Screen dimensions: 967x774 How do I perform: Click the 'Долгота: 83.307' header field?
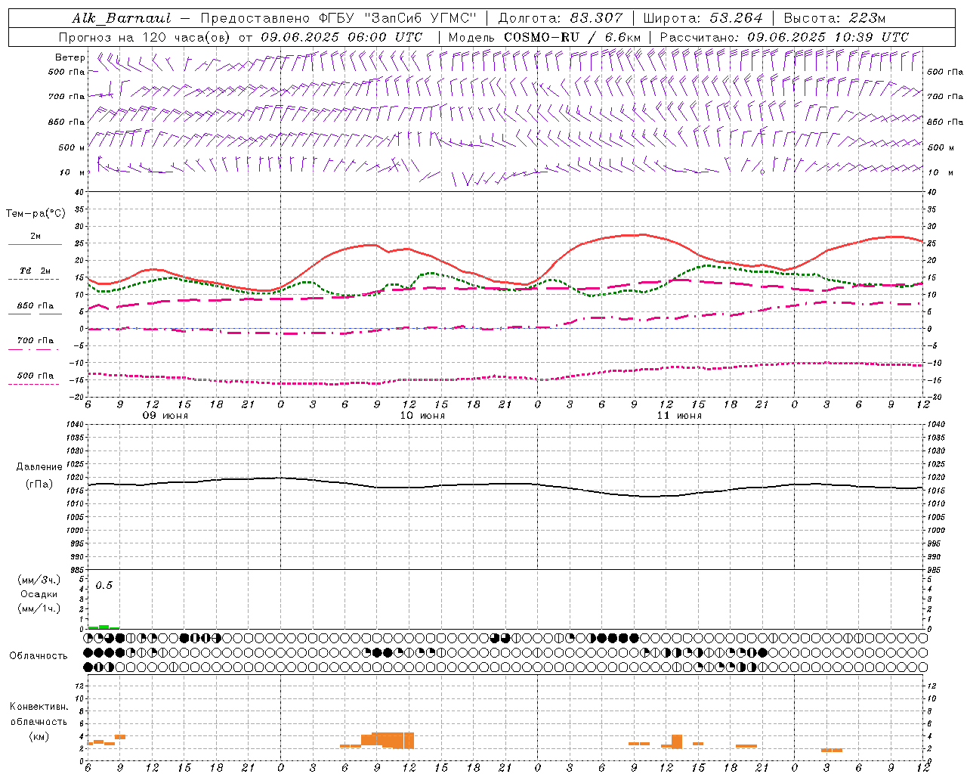coord(561,18)
